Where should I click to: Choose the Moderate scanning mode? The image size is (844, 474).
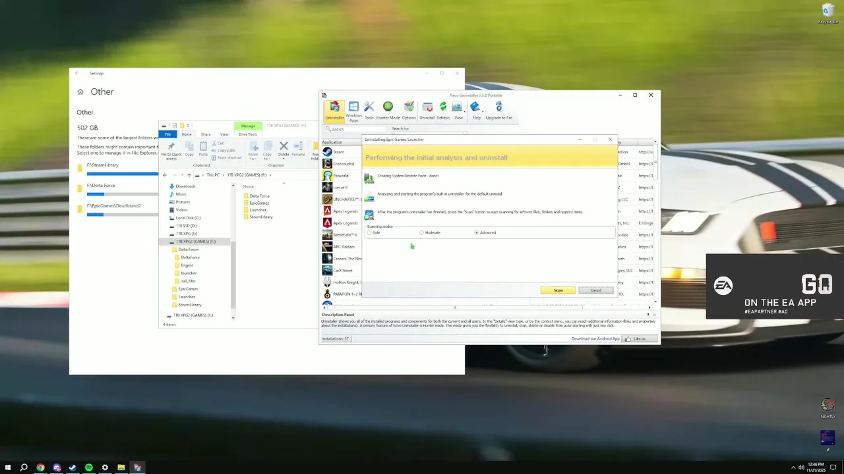pyautogui.click(x=430, y=232)
